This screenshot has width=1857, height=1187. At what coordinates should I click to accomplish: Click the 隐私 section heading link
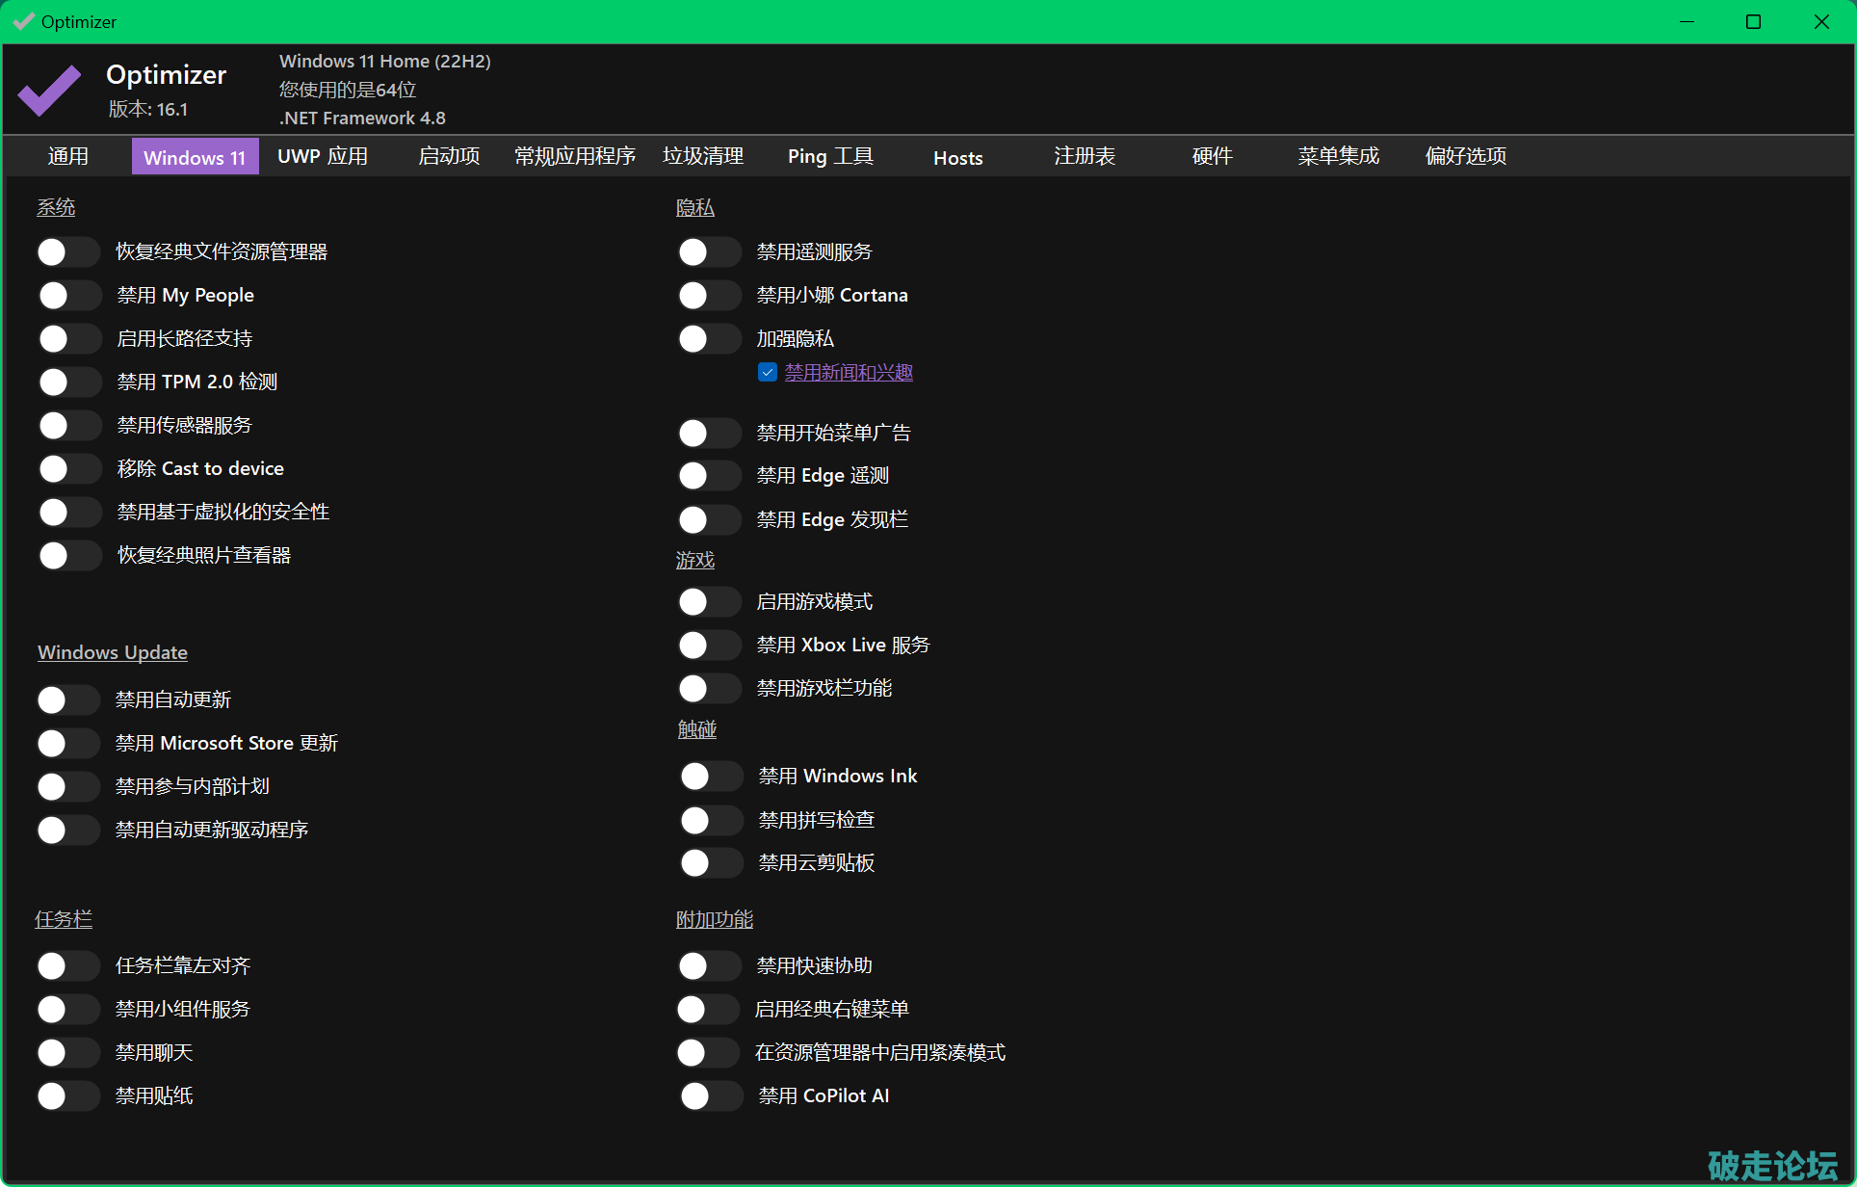[x=694, y=208]
